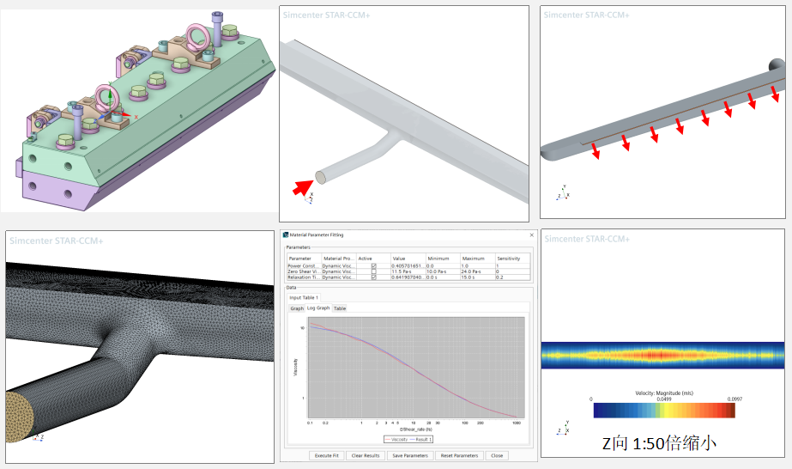792x469 pixels.
Task: Click the axis triad in mesh scene
Action: [x=37, y=437]
